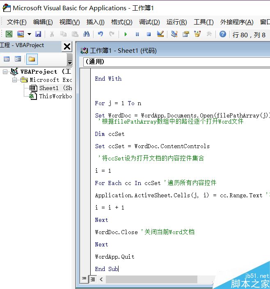The height and width of the screenshot is (289, 270).
Task: Close the 工程 - VBAProject panel
Action: [67, 46]
